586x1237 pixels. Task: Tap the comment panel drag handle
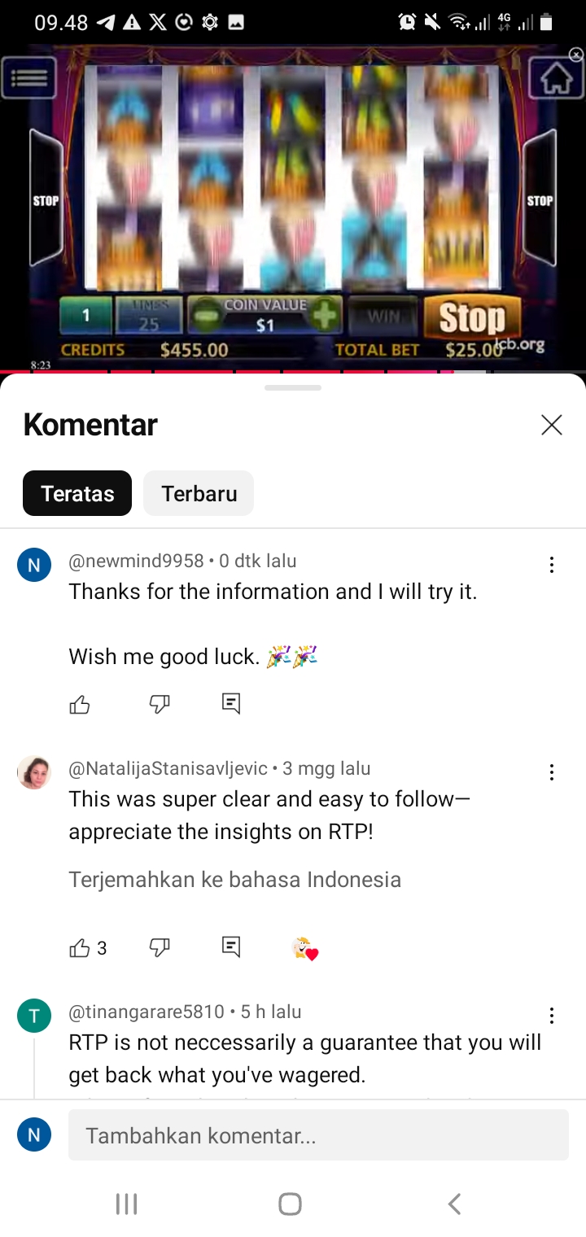[x=293, y=387]
